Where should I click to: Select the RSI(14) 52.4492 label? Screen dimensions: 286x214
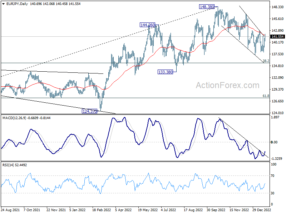[x=15, y=165]
